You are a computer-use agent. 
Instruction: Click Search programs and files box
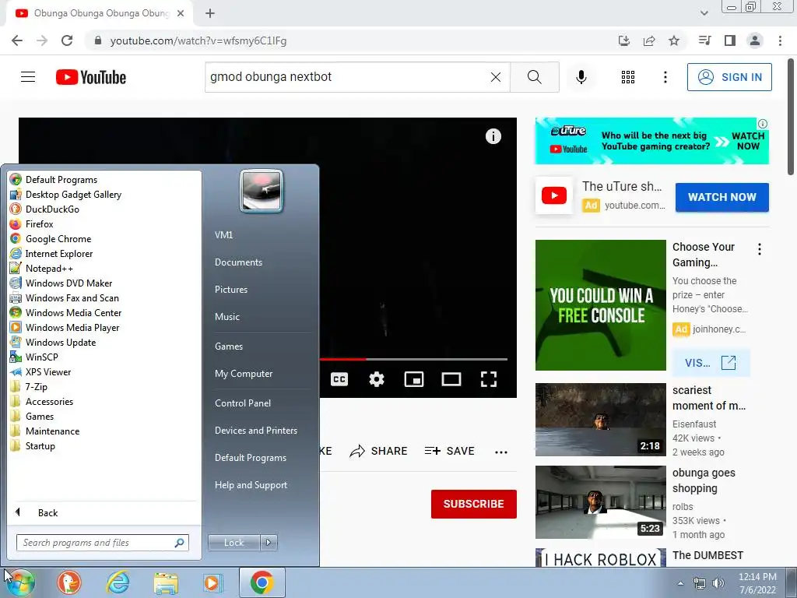click(x=103, y=543)
